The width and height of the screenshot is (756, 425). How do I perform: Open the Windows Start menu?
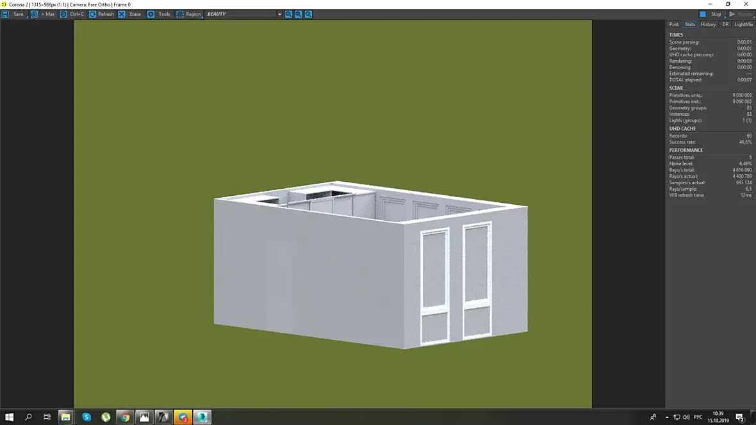[x=9, y=417]
